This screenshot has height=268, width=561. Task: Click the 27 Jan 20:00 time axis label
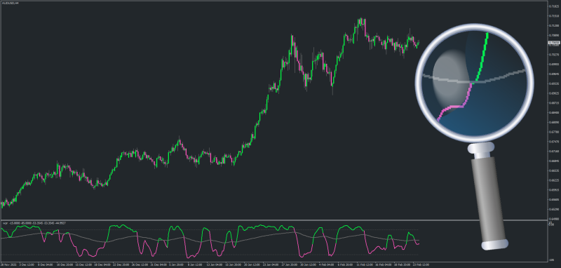coord(290,264)
